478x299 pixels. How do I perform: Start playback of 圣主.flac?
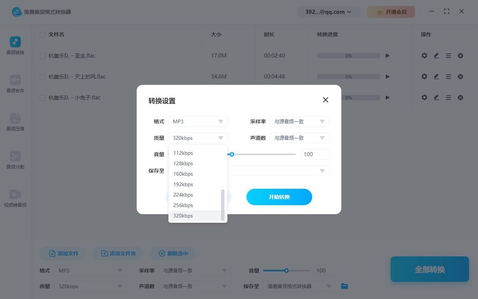(x=387, y=55)
